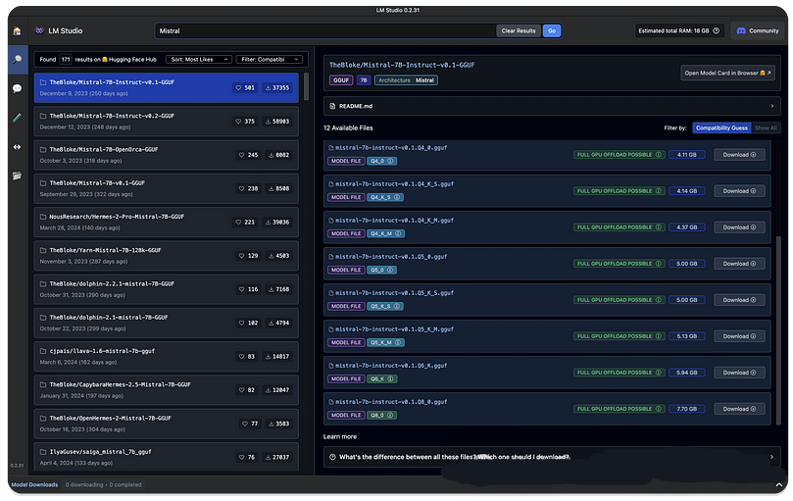The width and height of the screenshot is (793, 501).
Task: Click the search results list scrollbar
Action: (306, 87)
